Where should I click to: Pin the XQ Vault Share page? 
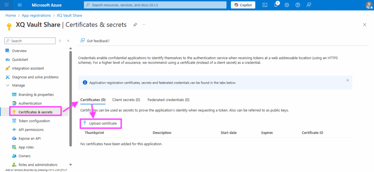pyautogui.click(x=135, y=24)
